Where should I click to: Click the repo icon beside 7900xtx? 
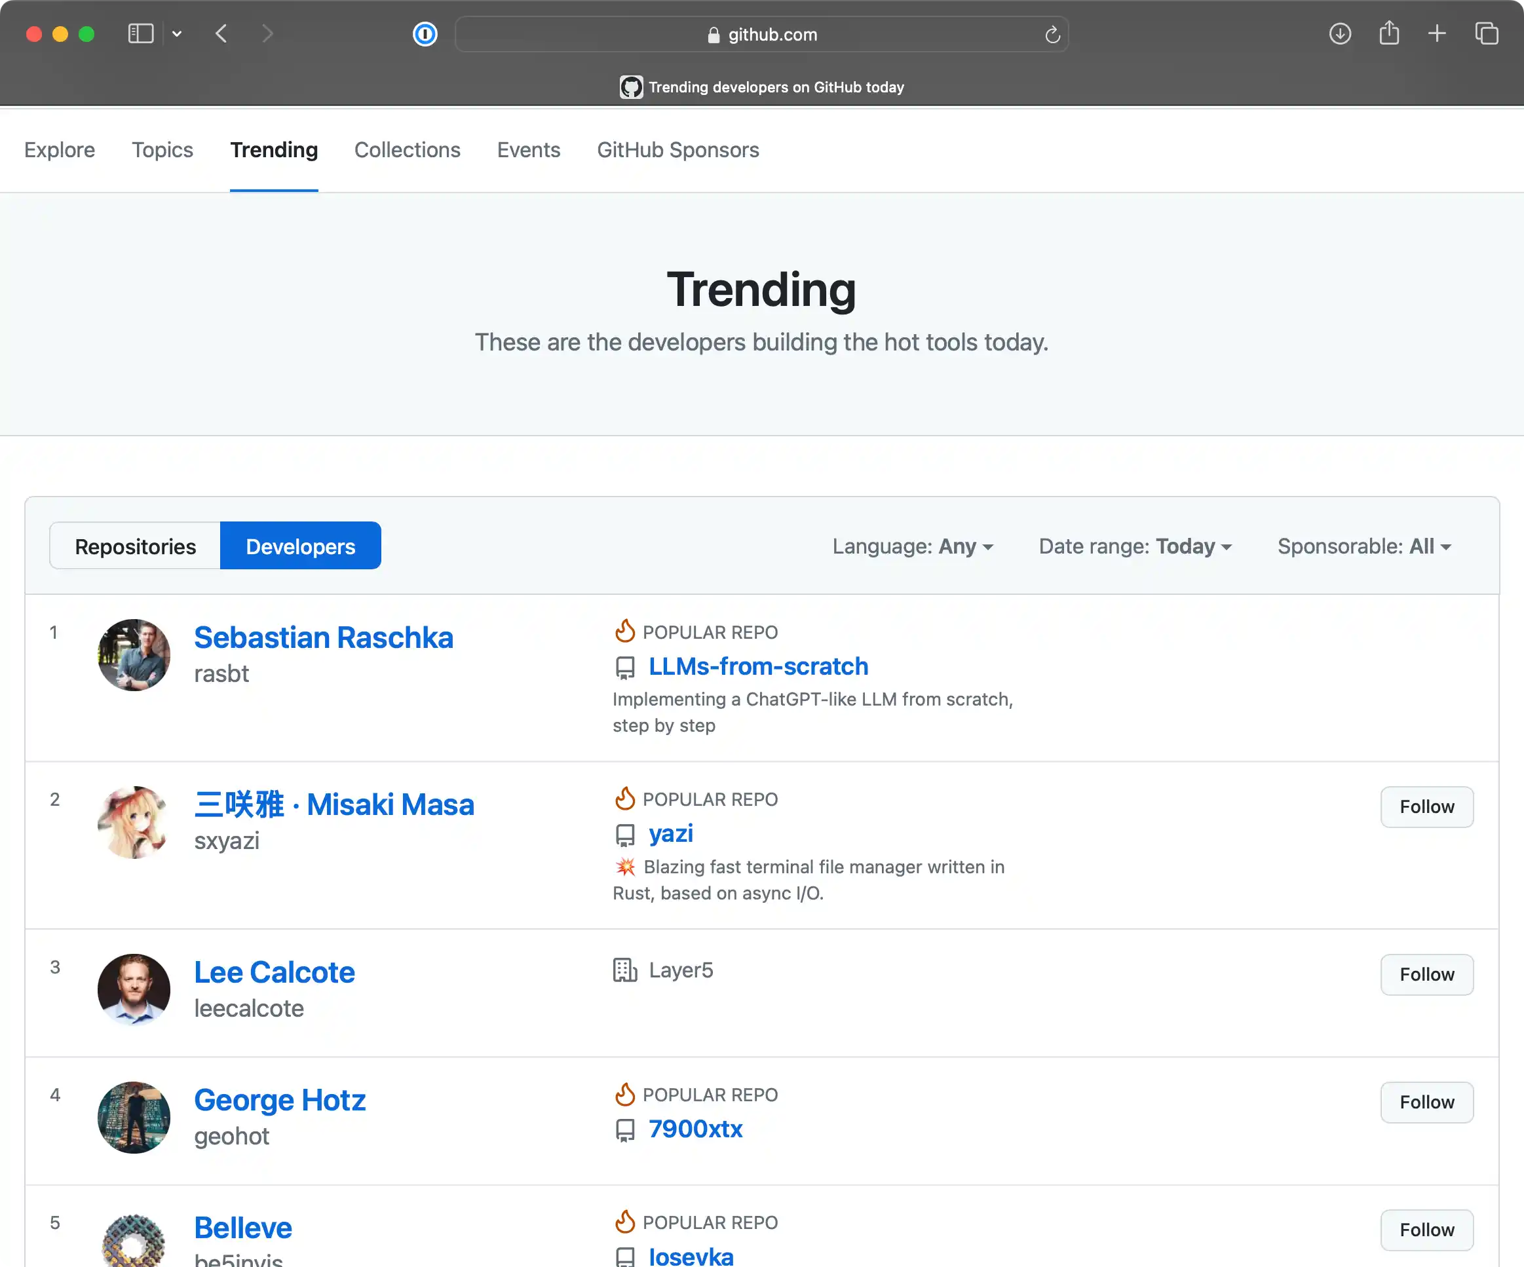point(625,1130)
